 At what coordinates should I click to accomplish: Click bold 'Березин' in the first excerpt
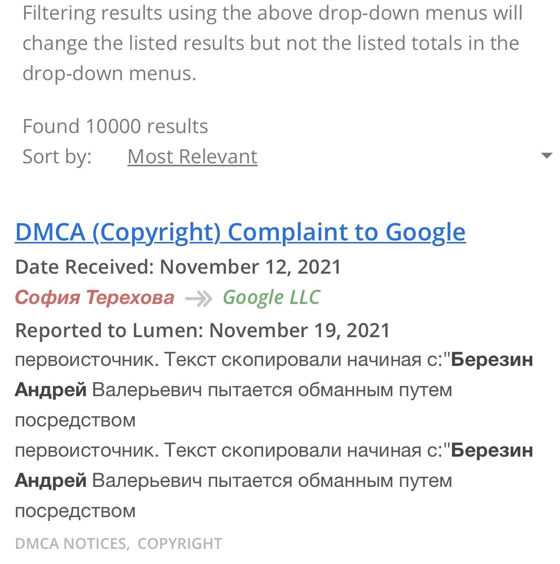[x=491, y=360]
